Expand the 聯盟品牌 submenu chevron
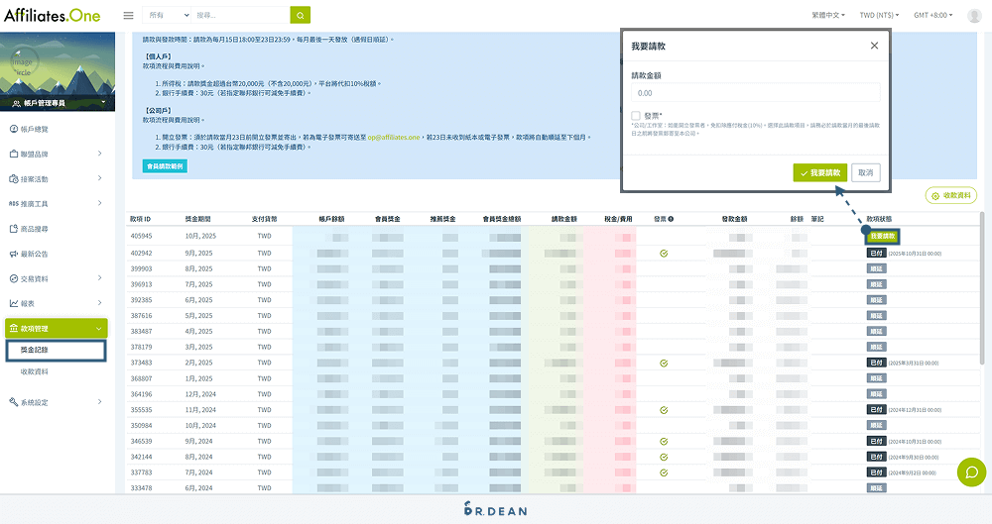Image resolution: width=992 pixels, height=524 pixels. pos(100,154)
